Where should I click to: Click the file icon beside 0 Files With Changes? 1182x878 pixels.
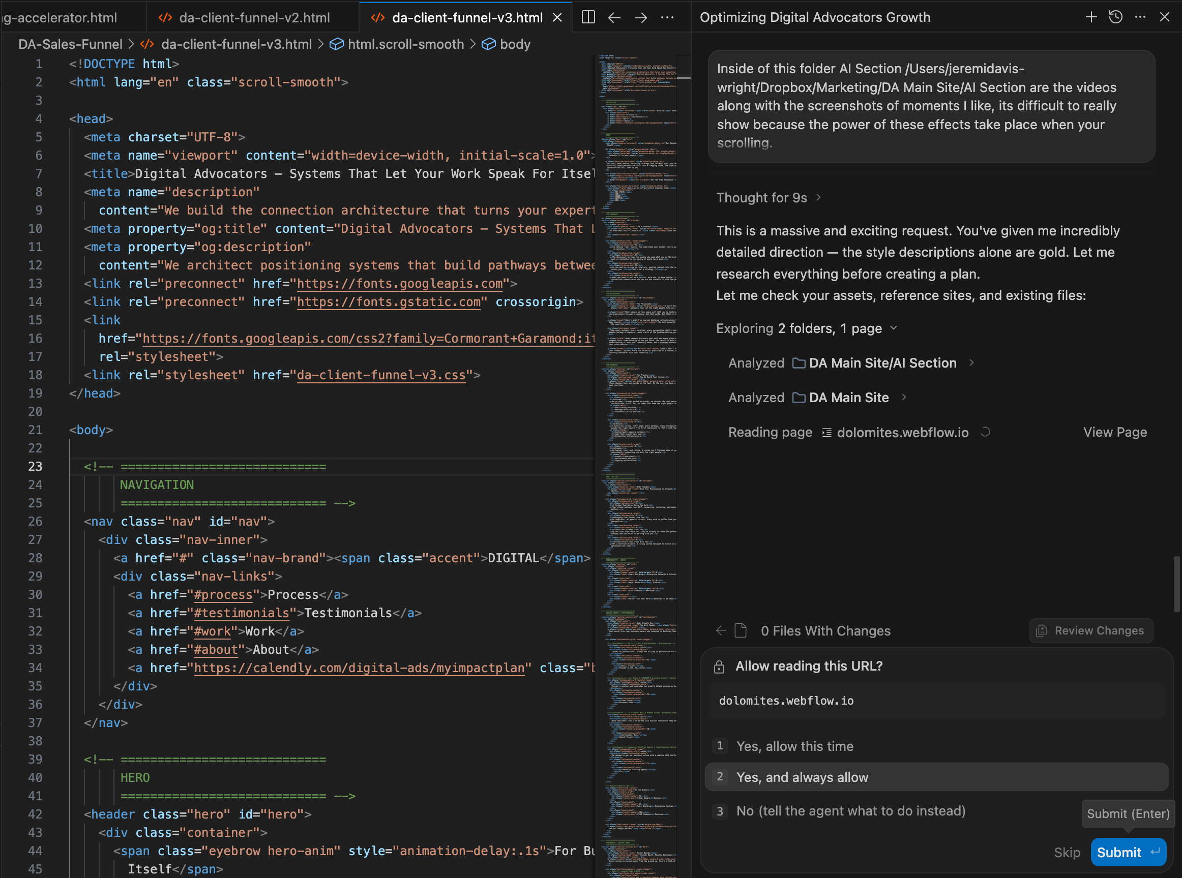(740, 630)
